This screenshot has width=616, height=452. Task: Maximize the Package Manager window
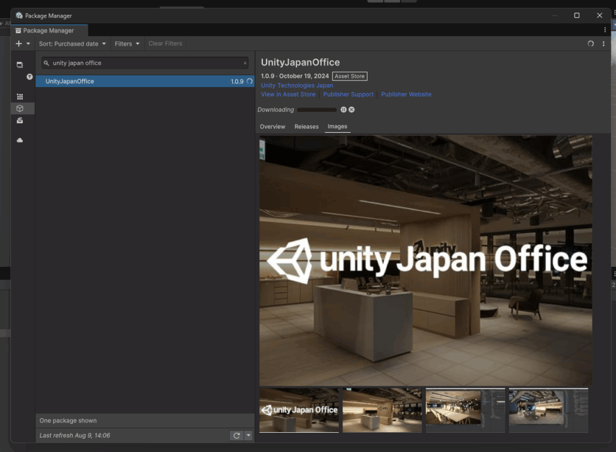[x=577, y=15]
